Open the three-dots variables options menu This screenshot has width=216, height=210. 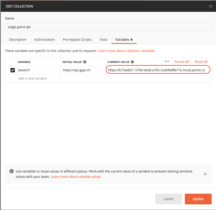[x=167, y=62]
